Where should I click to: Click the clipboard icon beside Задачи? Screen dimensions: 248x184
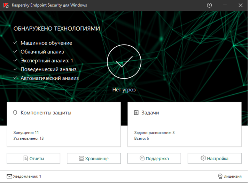136,112
